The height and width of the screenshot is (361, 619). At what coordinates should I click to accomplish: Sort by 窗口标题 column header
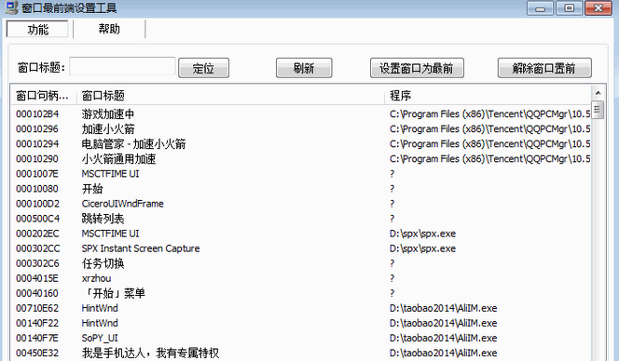230,96
